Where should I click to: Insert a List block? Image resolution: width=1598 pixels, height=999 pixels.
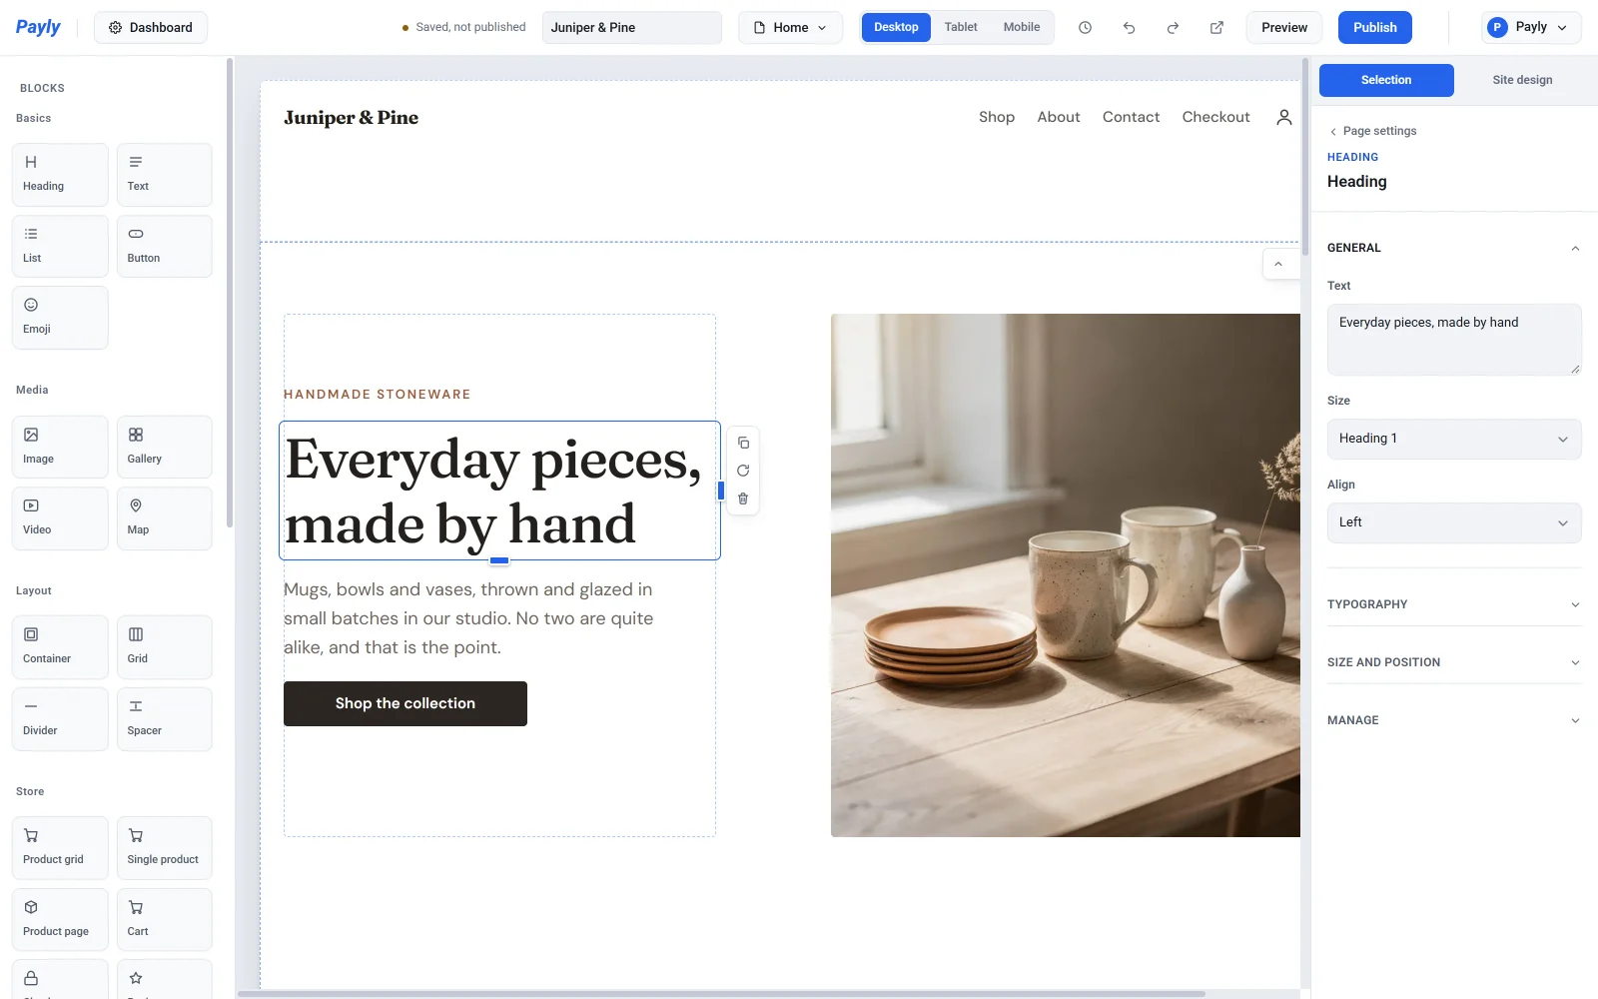click(x=60, y=247)
